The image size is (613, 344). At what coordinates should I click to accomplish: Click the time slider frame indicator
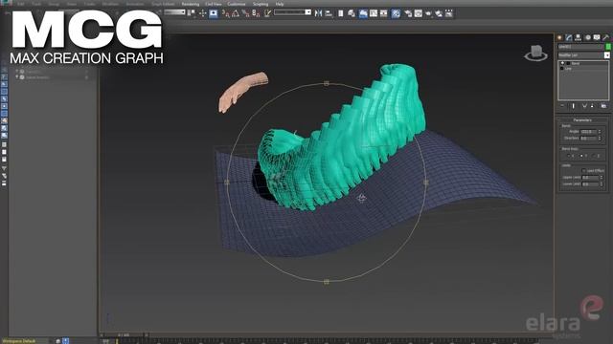point(124,334)
